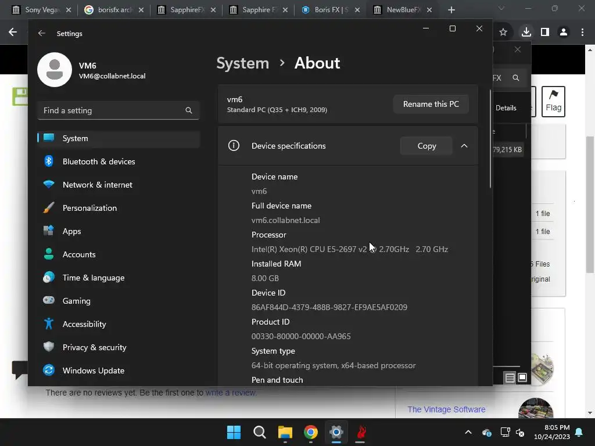Open Chrome three-dot menu
The height and width of the screenshot is (446, 595).
click(582, 33)
